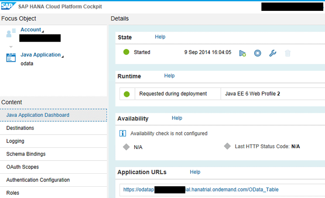This screenshot has height=198, width=325.
Task: Click the blue availability info icon
Action: [x=123, y=133]
